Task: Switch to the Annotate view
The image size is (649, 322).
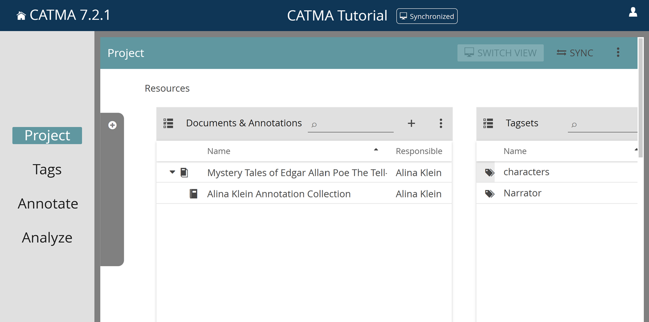Action: [48, 203]
